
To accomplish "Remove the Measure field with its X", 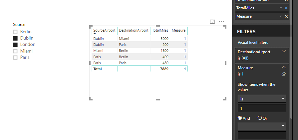I will 286,16.
